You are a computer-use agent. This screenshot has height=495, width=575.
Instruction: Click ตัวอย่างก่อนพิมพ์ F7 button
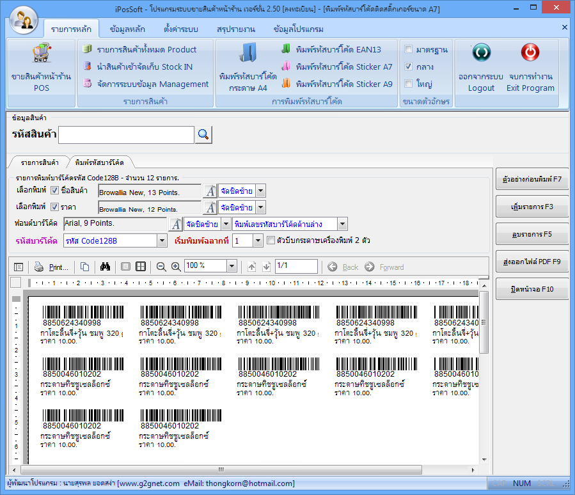[532, 179]
